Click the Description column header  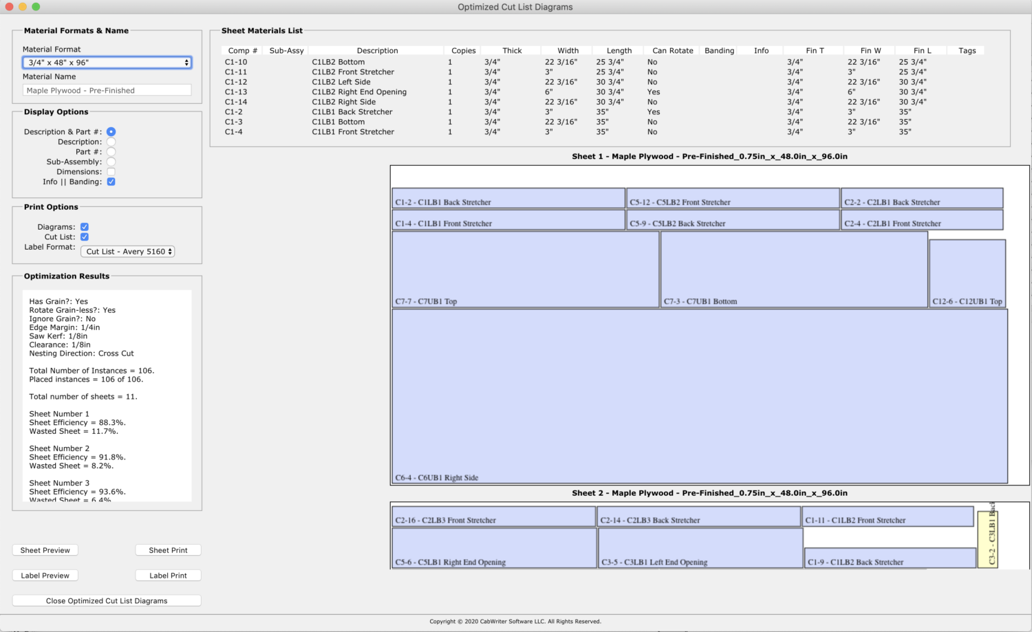[377, 50]
